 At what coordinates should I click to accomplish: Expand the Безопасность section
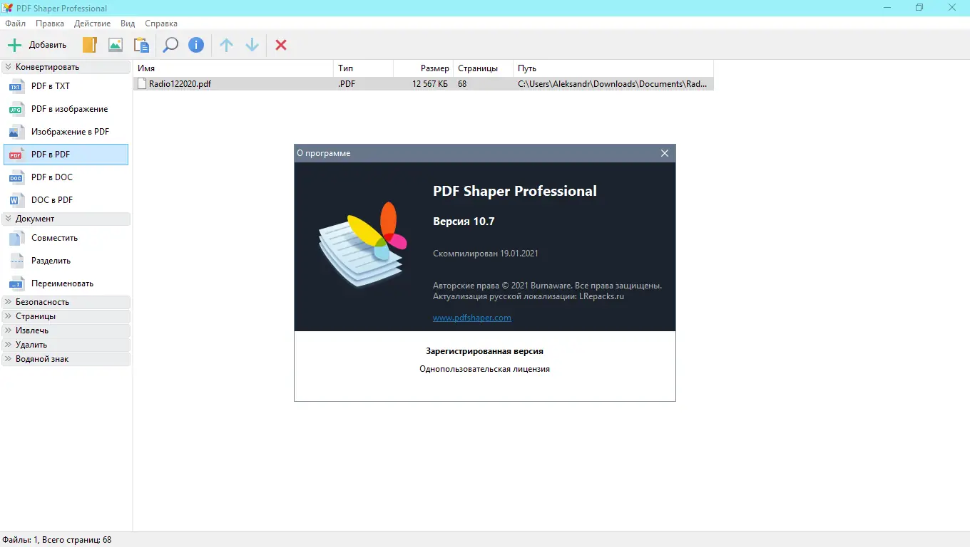coord(66,302)
